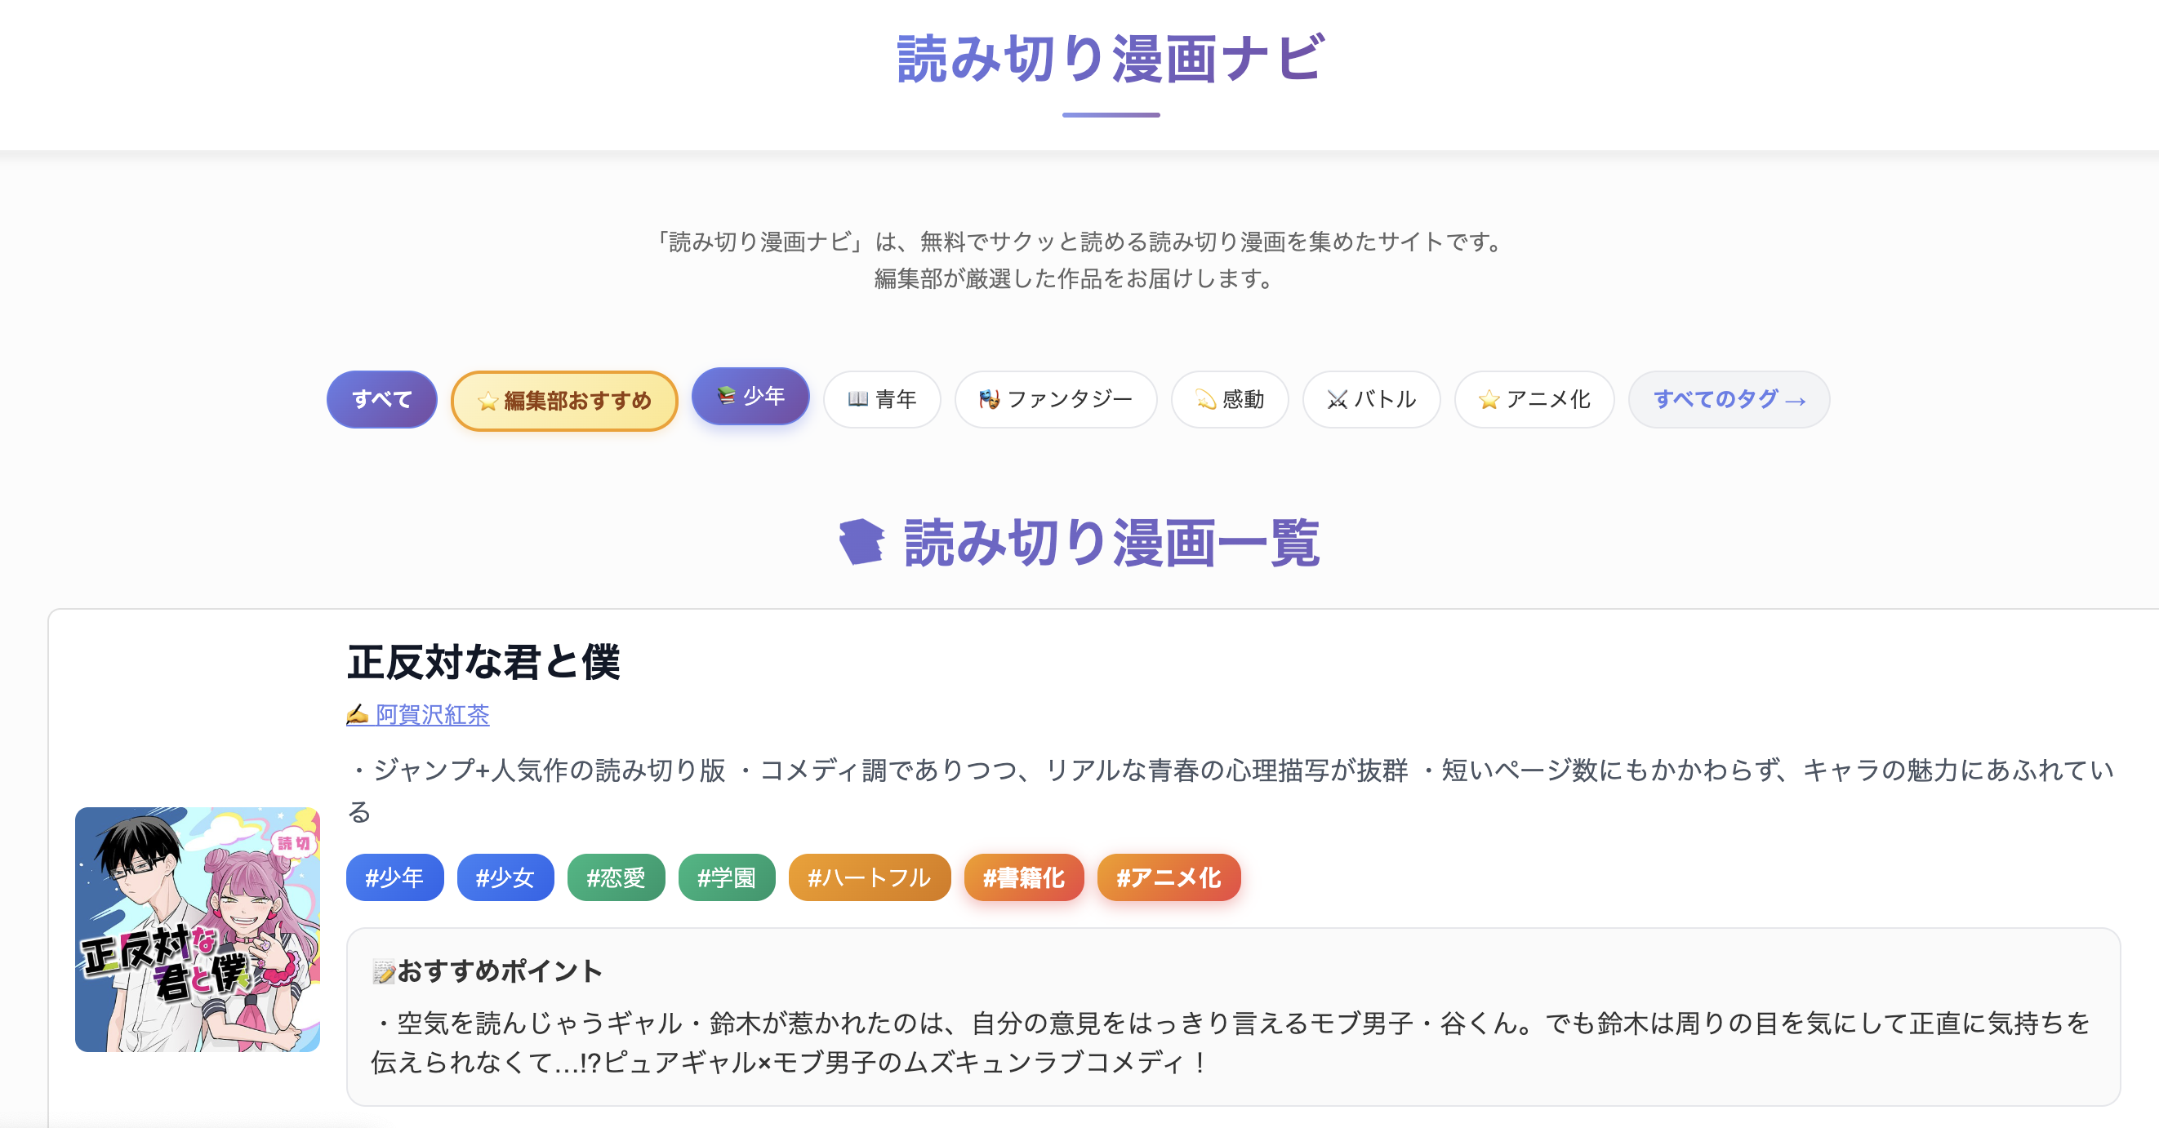
Task: Switch to the 青年 category filter
Action: 882,400
